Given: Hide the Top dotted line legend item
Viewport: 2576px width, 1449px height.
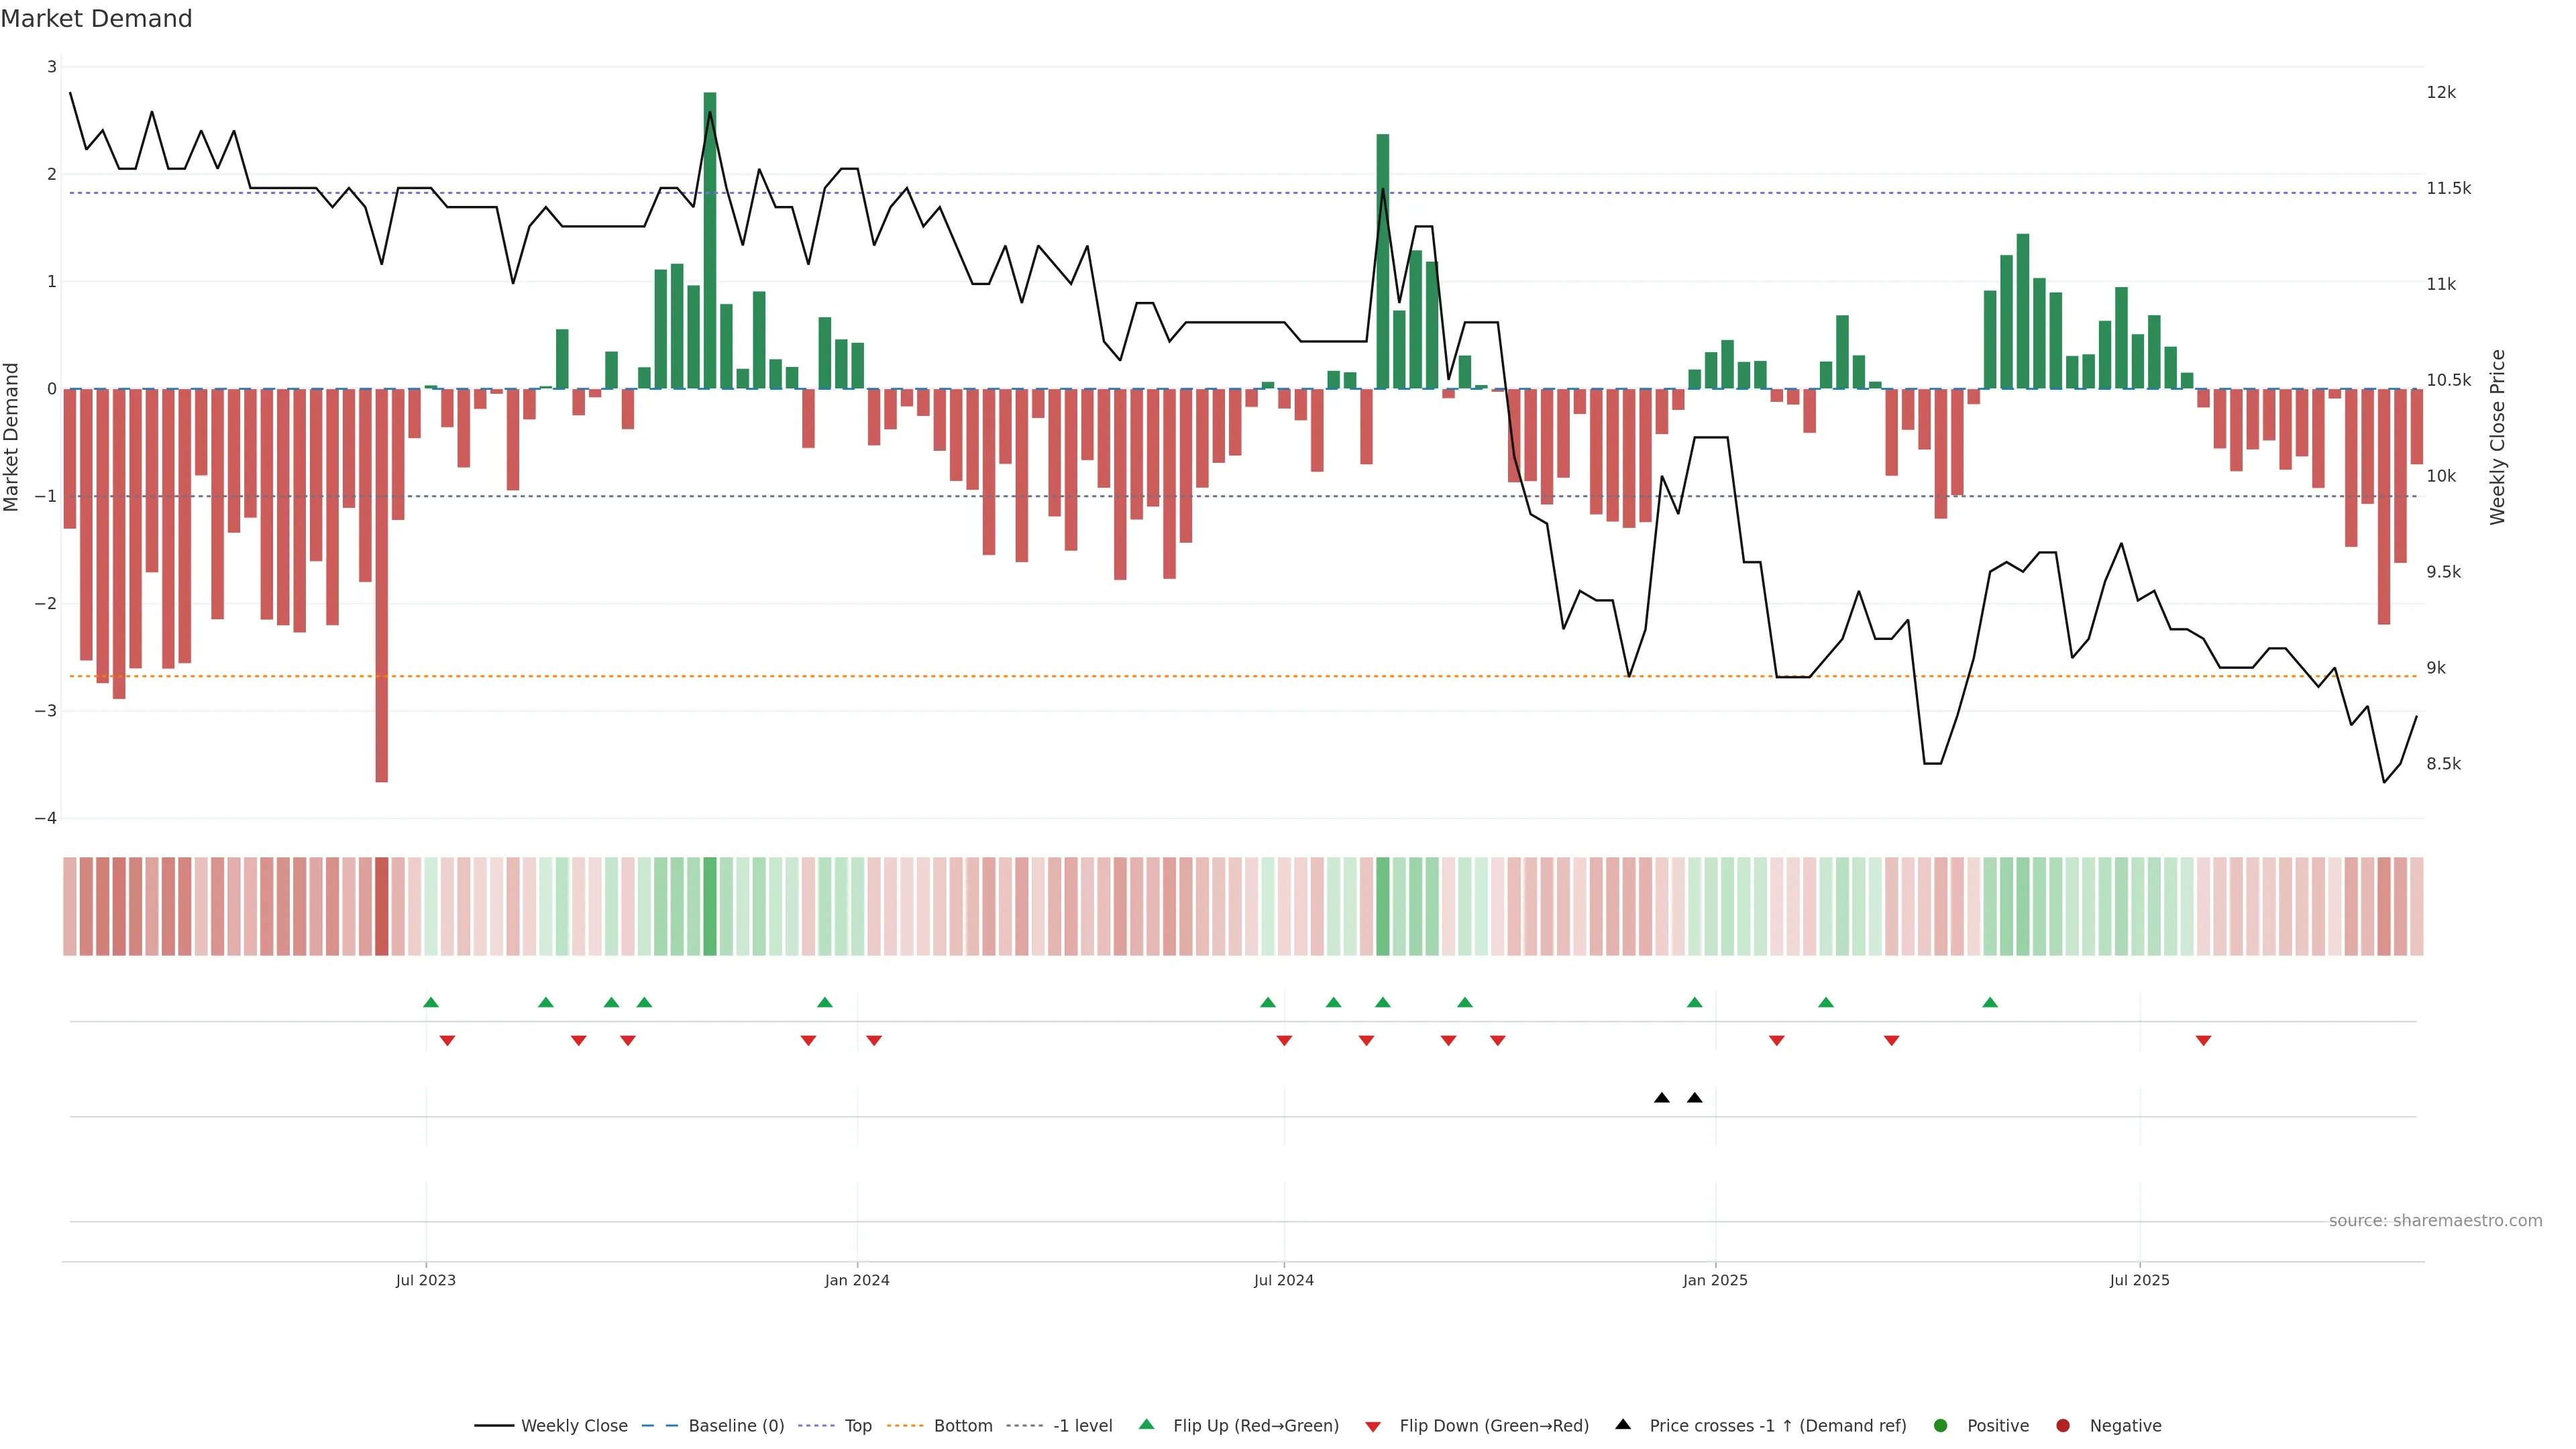Looking at the screenshot, I should click(857, 1425).
